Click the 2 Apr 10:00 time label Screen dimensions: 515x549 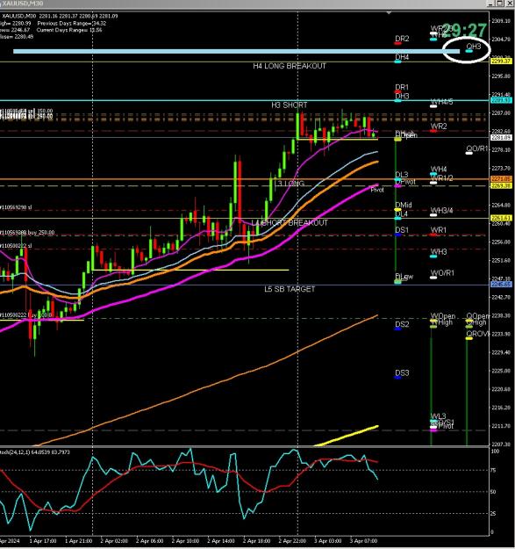click(x=186, y=541)
